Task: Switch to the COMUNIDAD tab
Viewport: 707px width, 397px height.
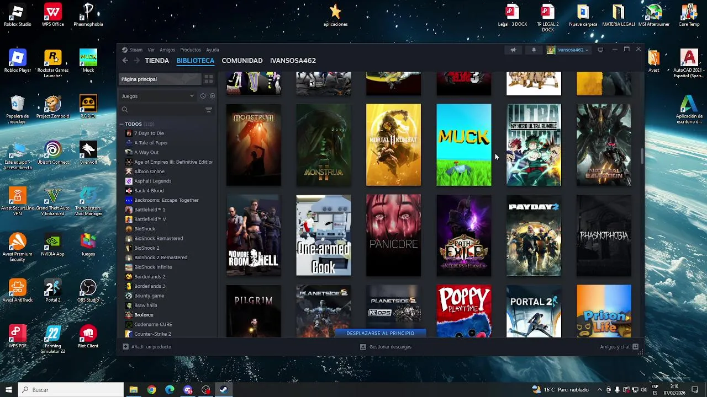Action: 242,61
